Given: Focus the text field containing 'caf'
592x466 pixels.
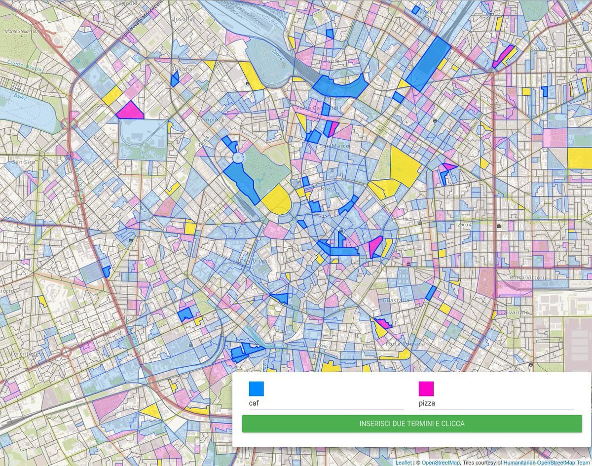Looking at the screenshot, I should click(326, 403).
